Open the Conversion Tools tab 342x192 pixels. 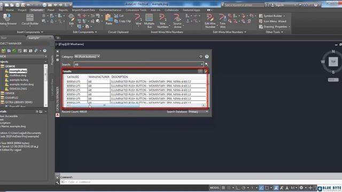point(136,10)
